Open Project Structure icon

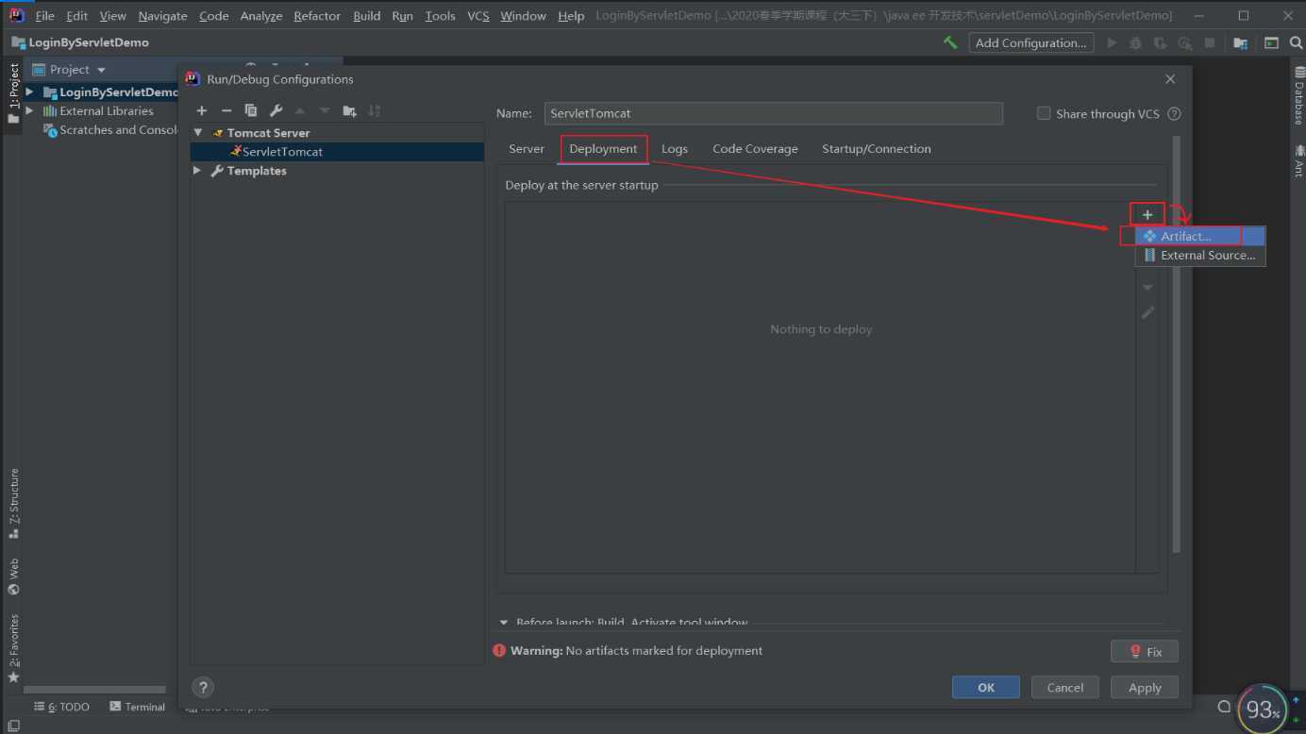(1241, 42)
